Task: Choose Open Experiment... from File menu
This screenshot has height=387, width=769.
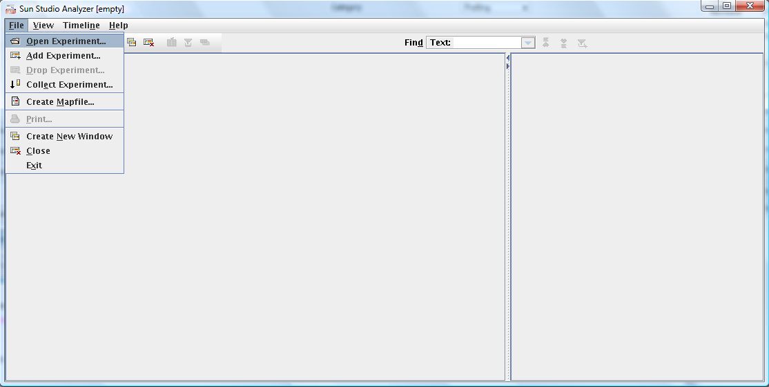Action: [64, 41]
